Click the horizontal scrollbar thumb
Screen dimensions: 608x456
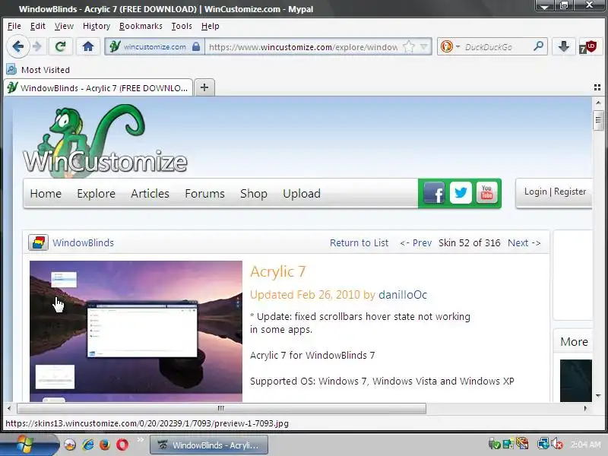coord(221,408)
